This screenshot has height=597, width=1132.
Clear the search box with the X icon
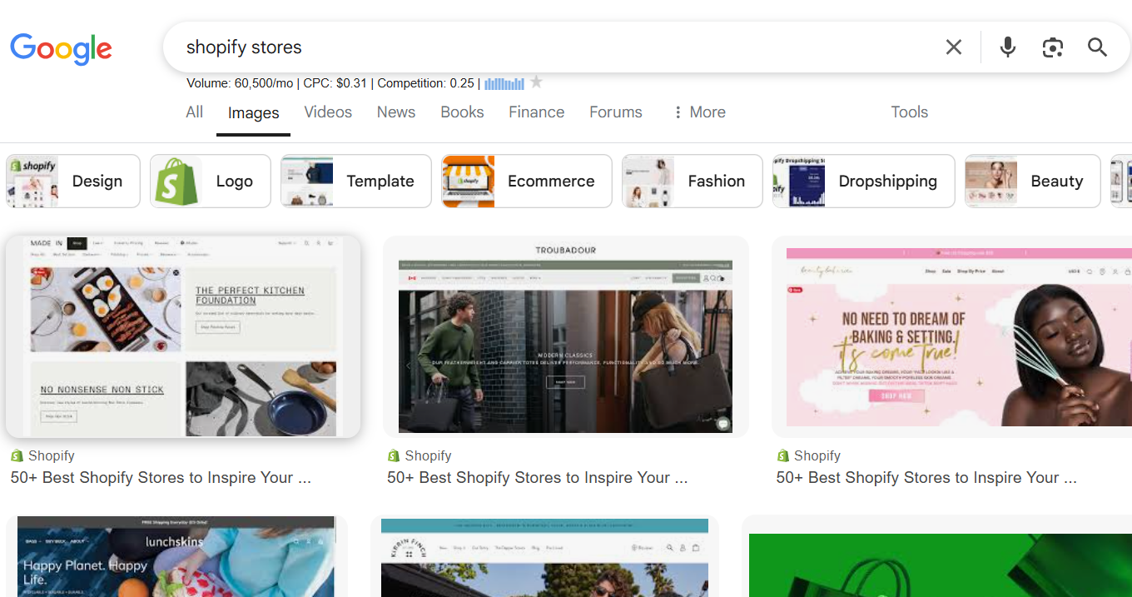pyautogui.click(x=954, y=47)
